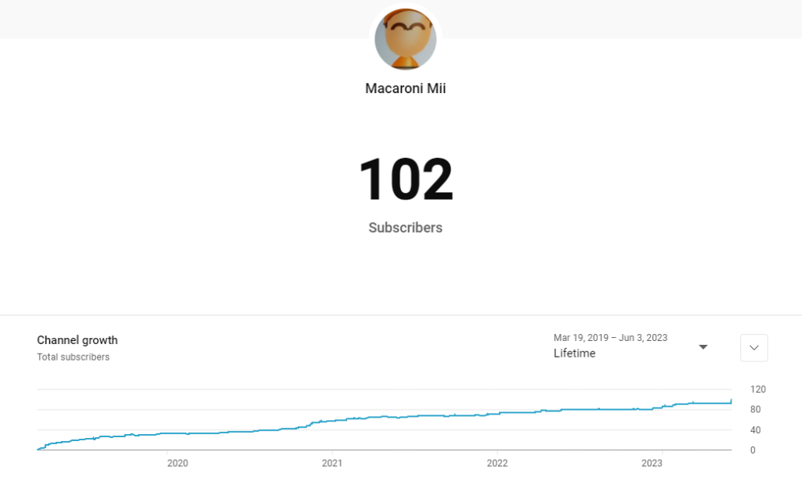Open the Lifetime date range selector

(x=609, y=347)
